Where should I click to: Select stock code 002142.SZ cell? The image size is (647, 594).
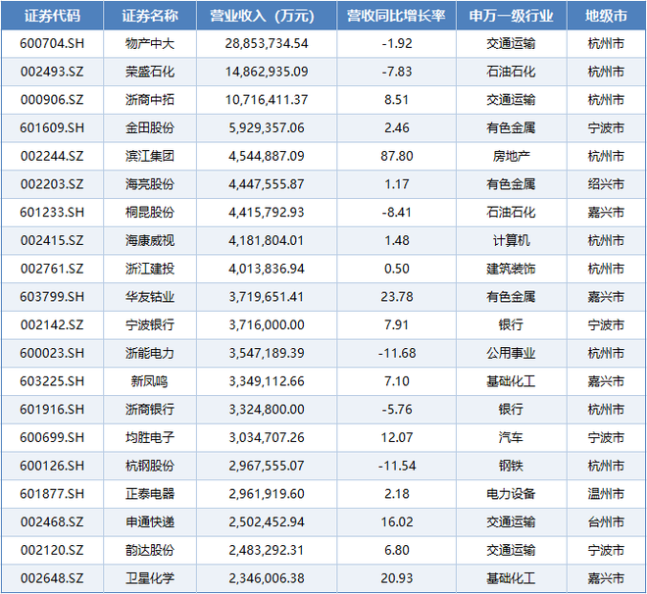point(52,323)
